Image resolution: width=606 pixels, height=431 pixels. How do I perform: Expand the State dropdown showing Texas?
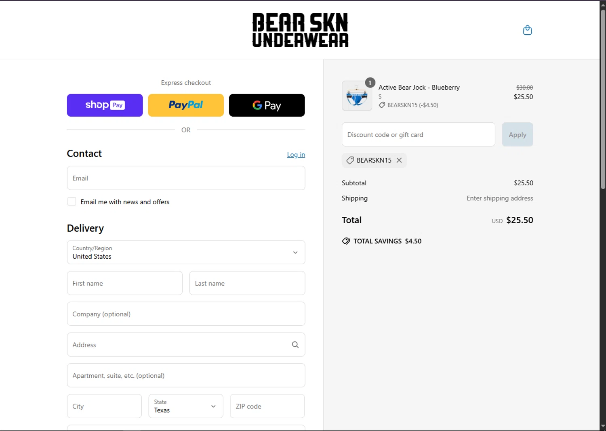tap(186, 406)
